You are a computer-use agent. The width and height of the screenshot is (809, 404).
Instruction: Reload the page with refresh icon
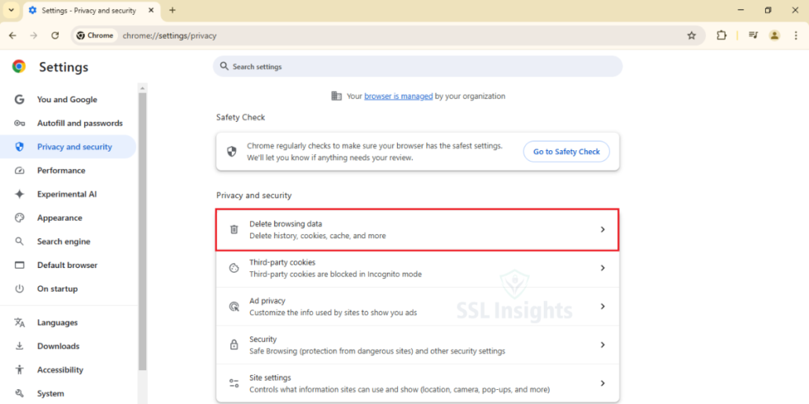tap(55, 35)
